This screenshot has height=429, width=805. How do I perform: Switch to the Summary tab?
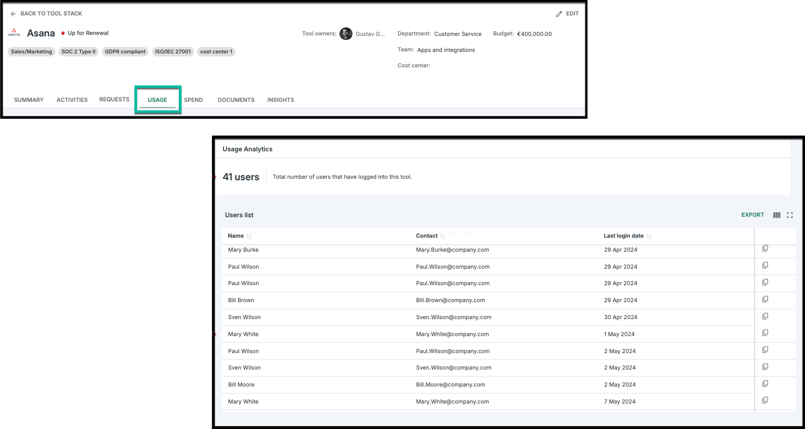click(x=29, y=100)
